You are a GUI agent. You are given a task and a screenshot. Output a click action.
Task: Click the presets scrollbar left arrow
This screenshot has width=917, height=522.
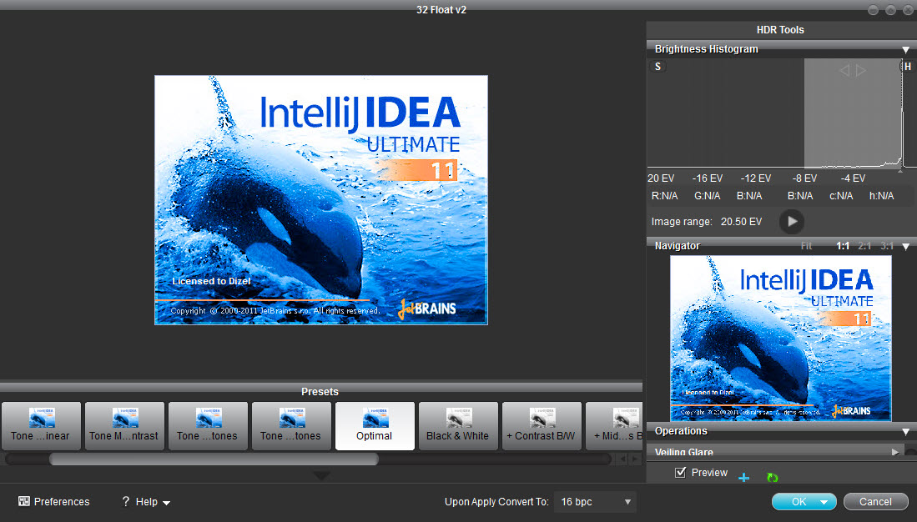pos(622,459)
